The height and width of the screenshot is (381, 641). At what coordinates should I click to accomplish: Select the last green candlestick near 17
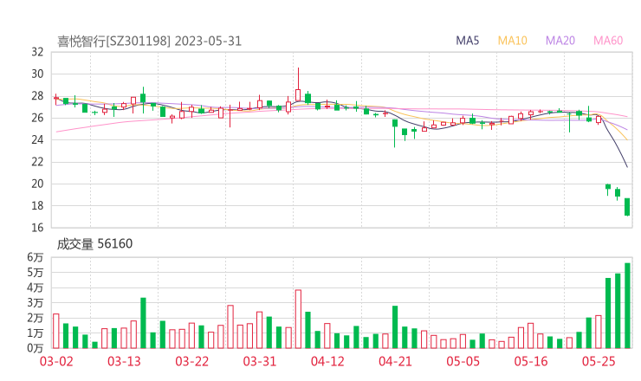tap(627, 207)
